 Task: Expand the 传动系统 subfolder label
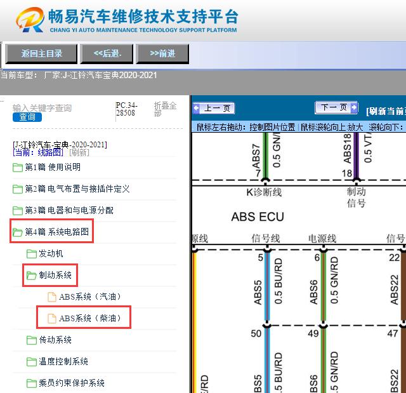(x=55, y=340)
